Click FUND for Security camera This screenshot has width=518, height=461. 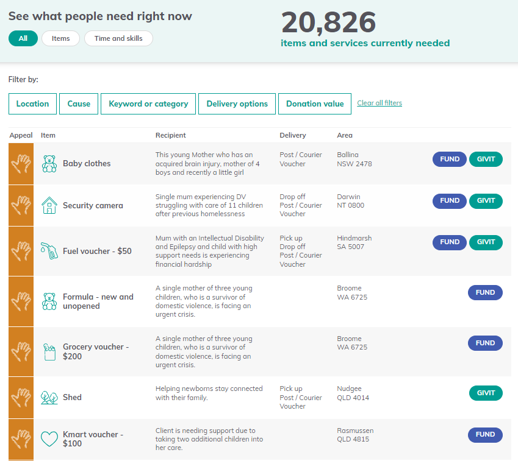pyautogui.click(x=450, y=201)
